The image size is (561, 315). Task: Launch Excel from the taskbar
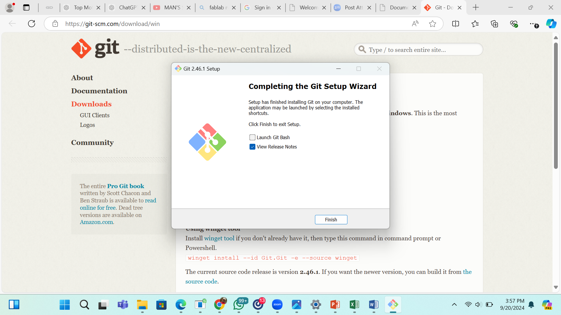(x=354, y=305)
